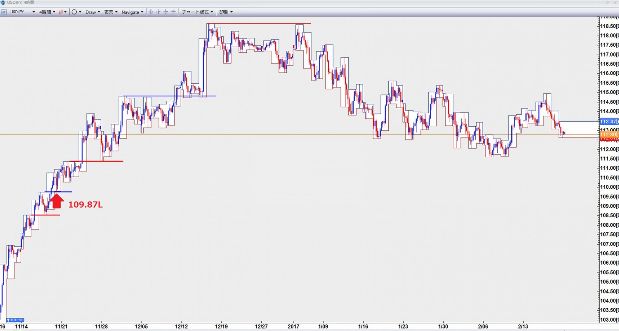The image size is (619, 331).
Task: Click the 11/28 date label
Action: 101,326
